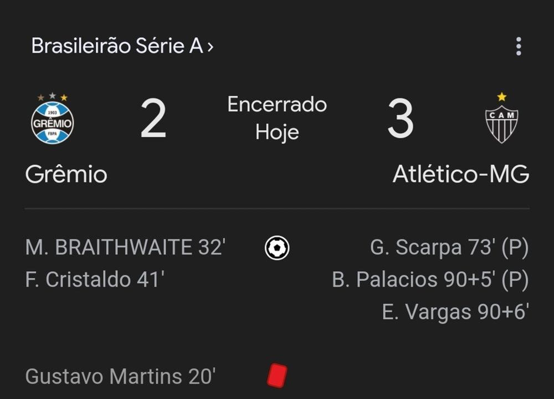The image size is (554, 399).
Task: Select the Grêmio team name
Action: 66,175
